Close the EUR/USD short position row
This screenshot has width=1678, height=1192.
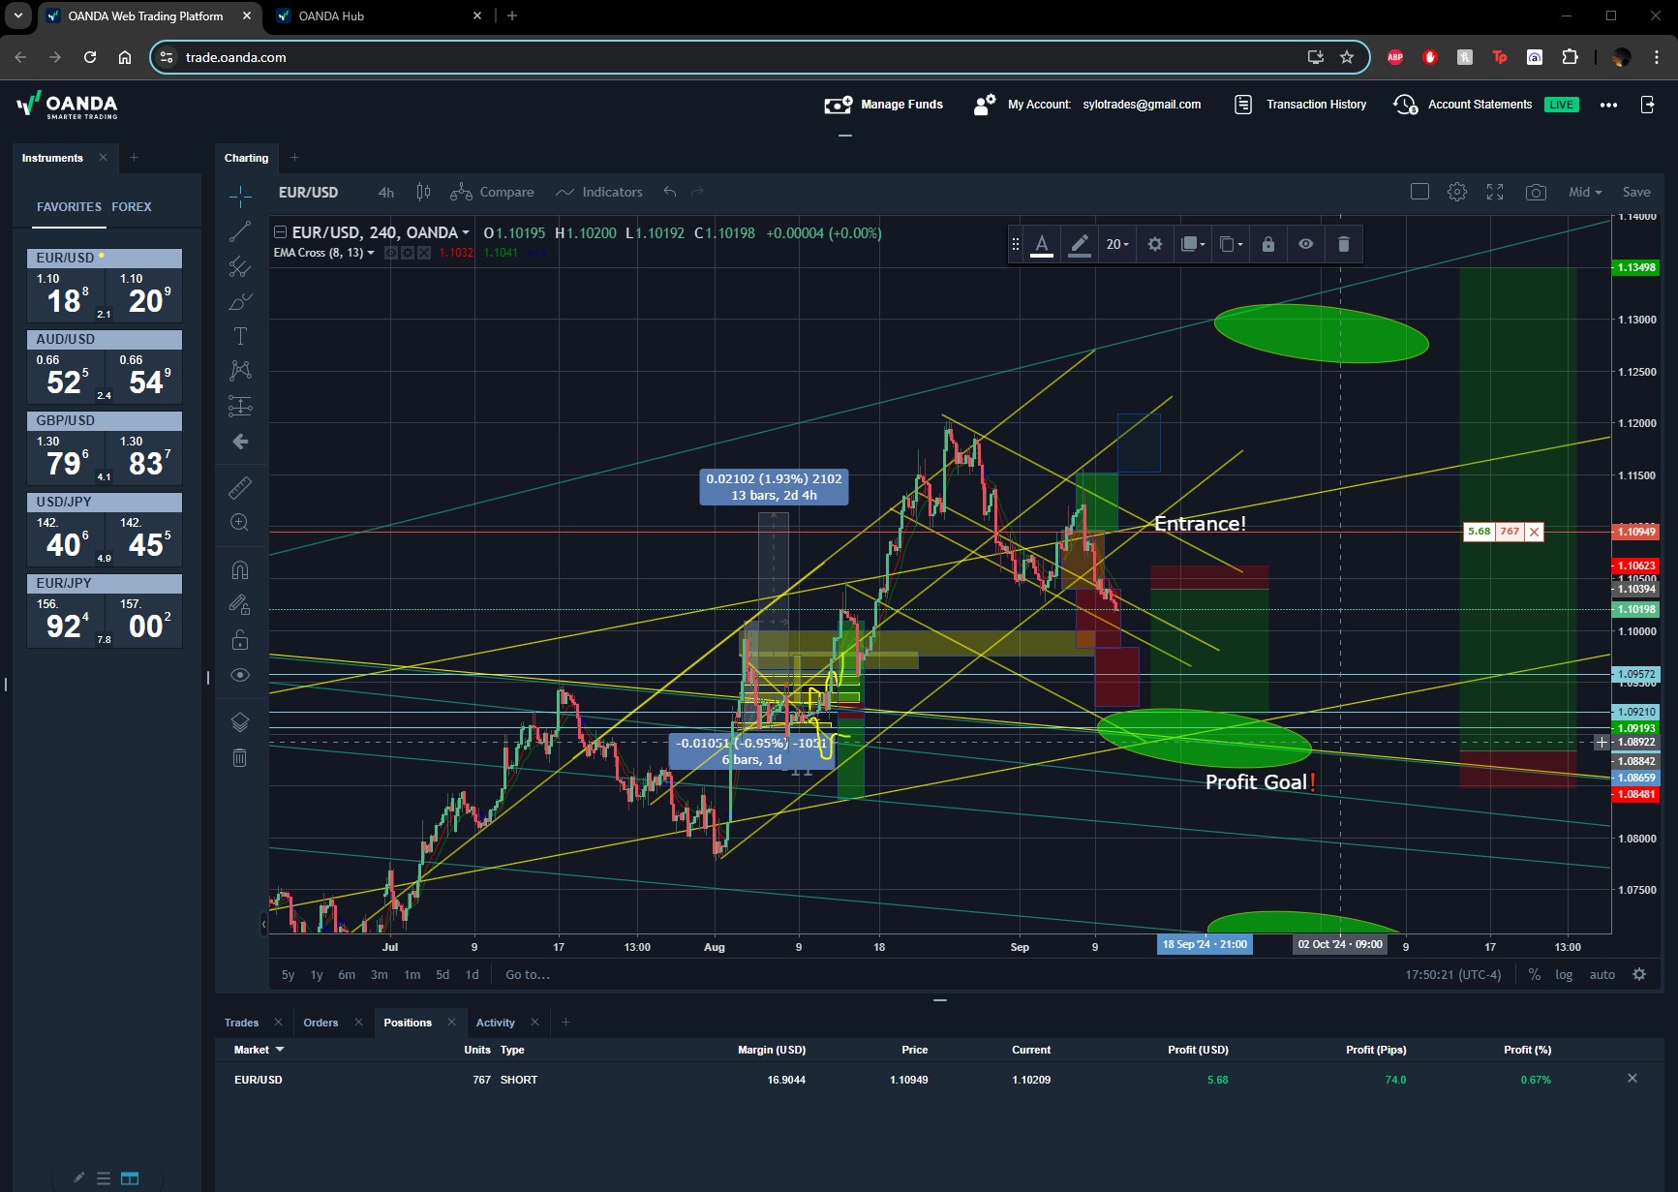(x=1632, y=1079)
